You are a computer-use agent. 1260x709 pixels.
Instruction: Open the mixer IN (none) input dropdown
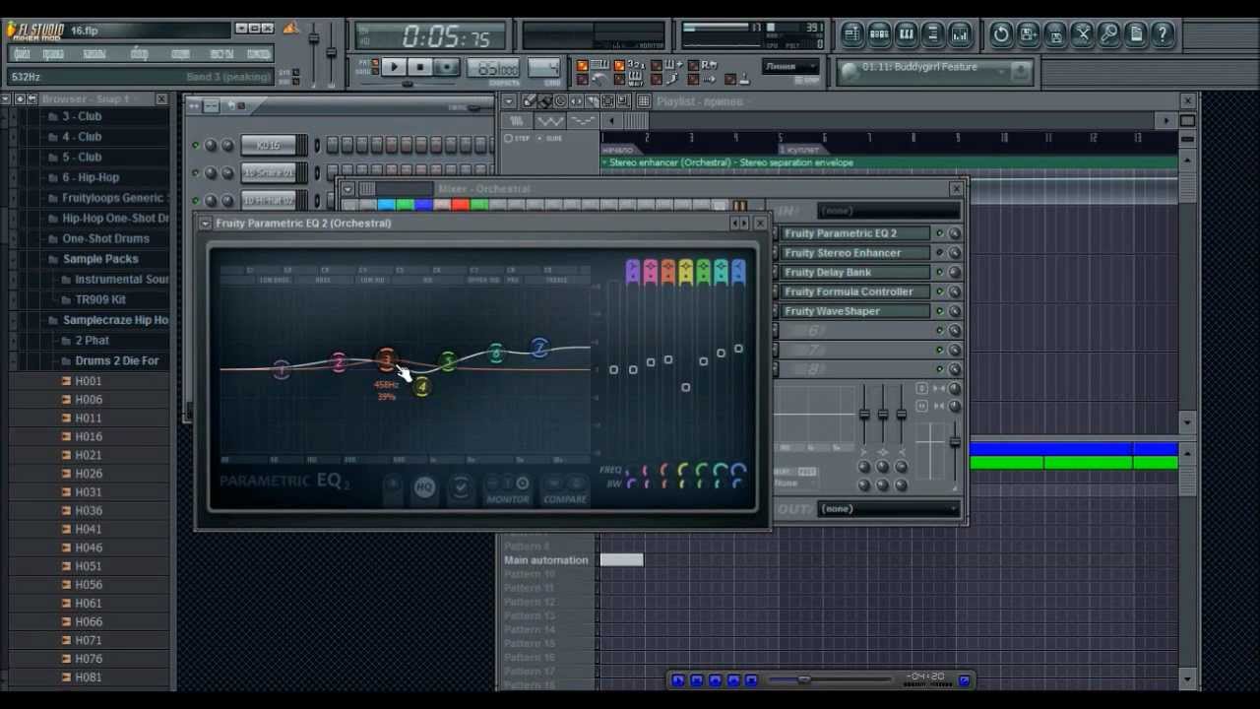889,210
